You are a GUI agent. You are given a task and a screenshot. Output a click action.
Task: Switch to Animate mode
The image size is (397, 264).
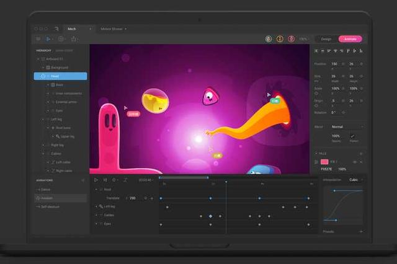pyautogui.click(x=350, y=39)
